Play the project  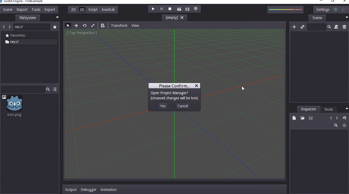(x=153, y=9)
